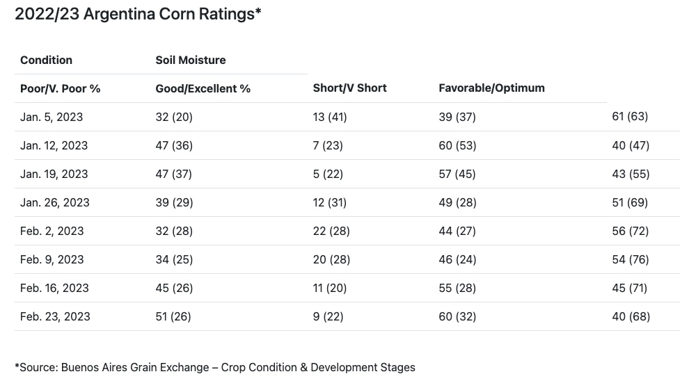The height and width of the screenshot is (381, 689).
Task: Click the "Jan. 12, 2023" row label
Action: [x=54, y=145]
